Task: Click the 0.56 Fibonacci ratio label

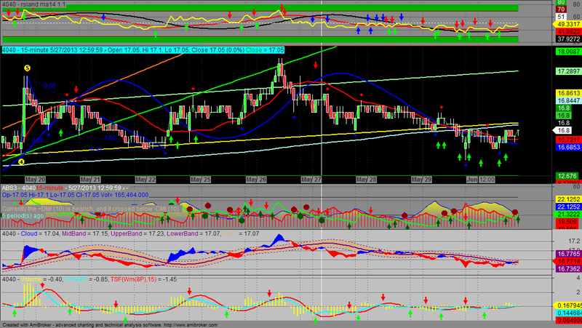Action: pos(49,86)
